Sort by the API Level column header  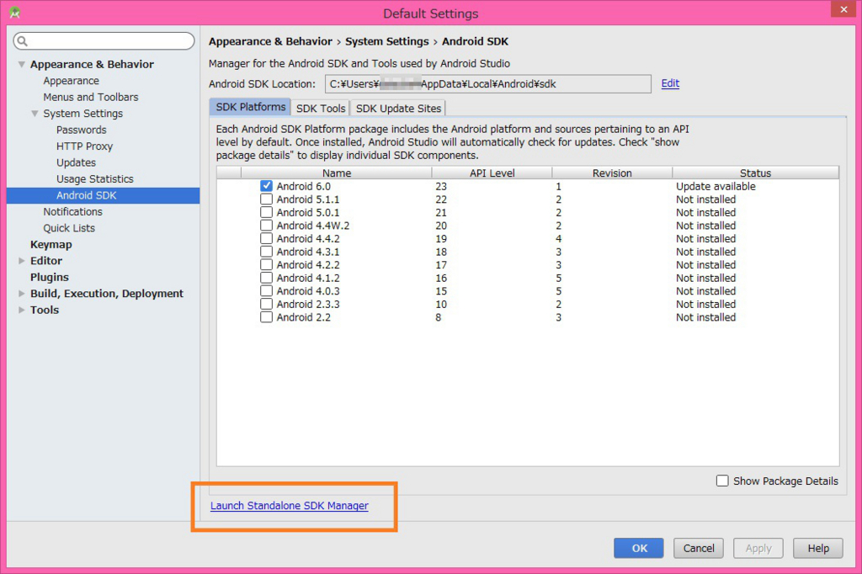click(492, 173)
